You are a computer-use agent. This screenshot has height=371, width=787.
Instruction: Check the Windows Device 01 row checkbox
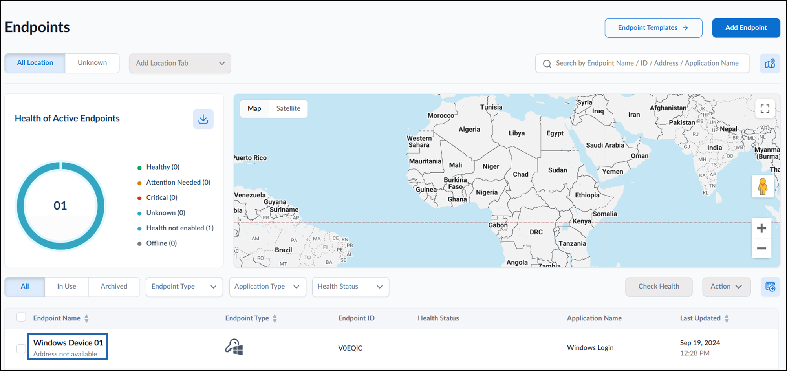coord(21,349)
